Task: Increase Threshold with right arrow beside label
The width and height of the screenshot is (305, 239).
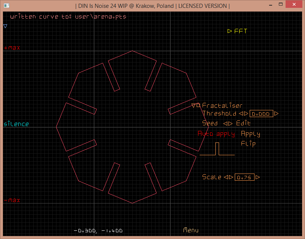Action: tap(246, 114)
